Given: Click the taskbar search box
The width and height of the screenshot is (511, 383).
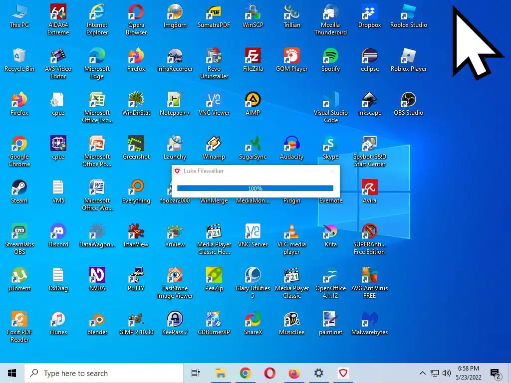Looking at the screenshot, I should click(x=104, y=373).
